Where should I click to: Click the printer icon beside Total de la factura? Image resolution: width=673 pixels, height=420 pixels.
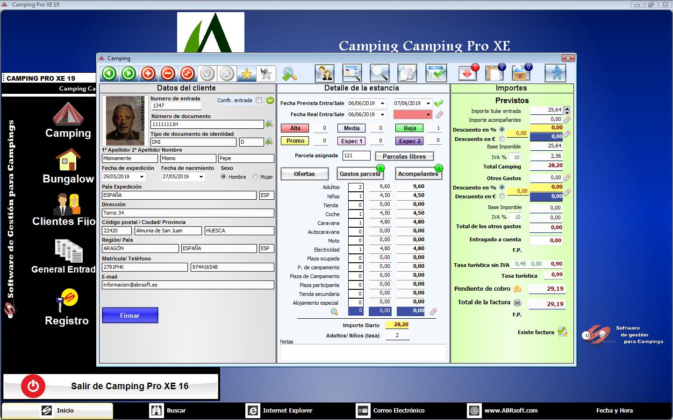(x=517, y=303)
